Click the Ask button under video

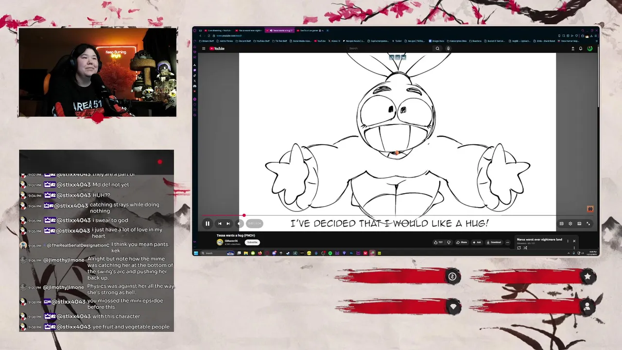coord(477,242)
